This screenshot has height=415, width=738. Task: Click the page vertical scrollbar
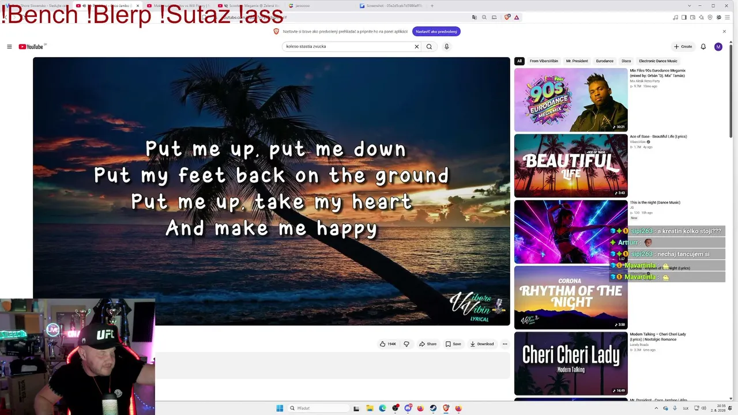[731, 90]
